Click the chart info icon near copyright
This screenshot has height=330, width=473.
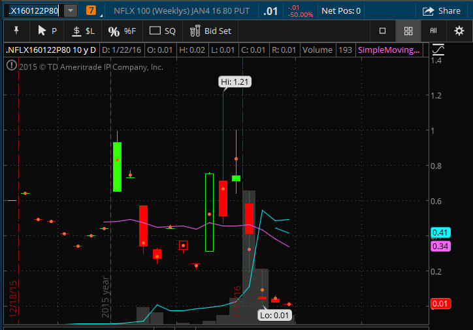click(11, 66)
